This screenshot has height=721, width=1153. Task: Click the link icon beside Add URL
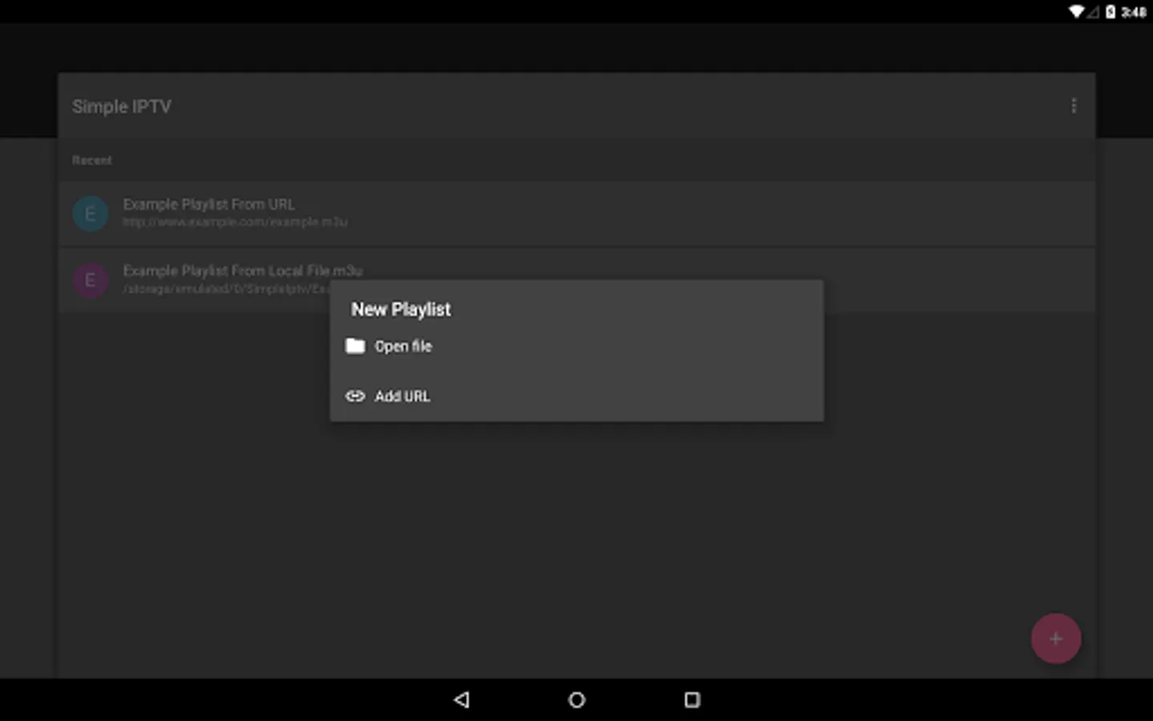click(355, 396)
